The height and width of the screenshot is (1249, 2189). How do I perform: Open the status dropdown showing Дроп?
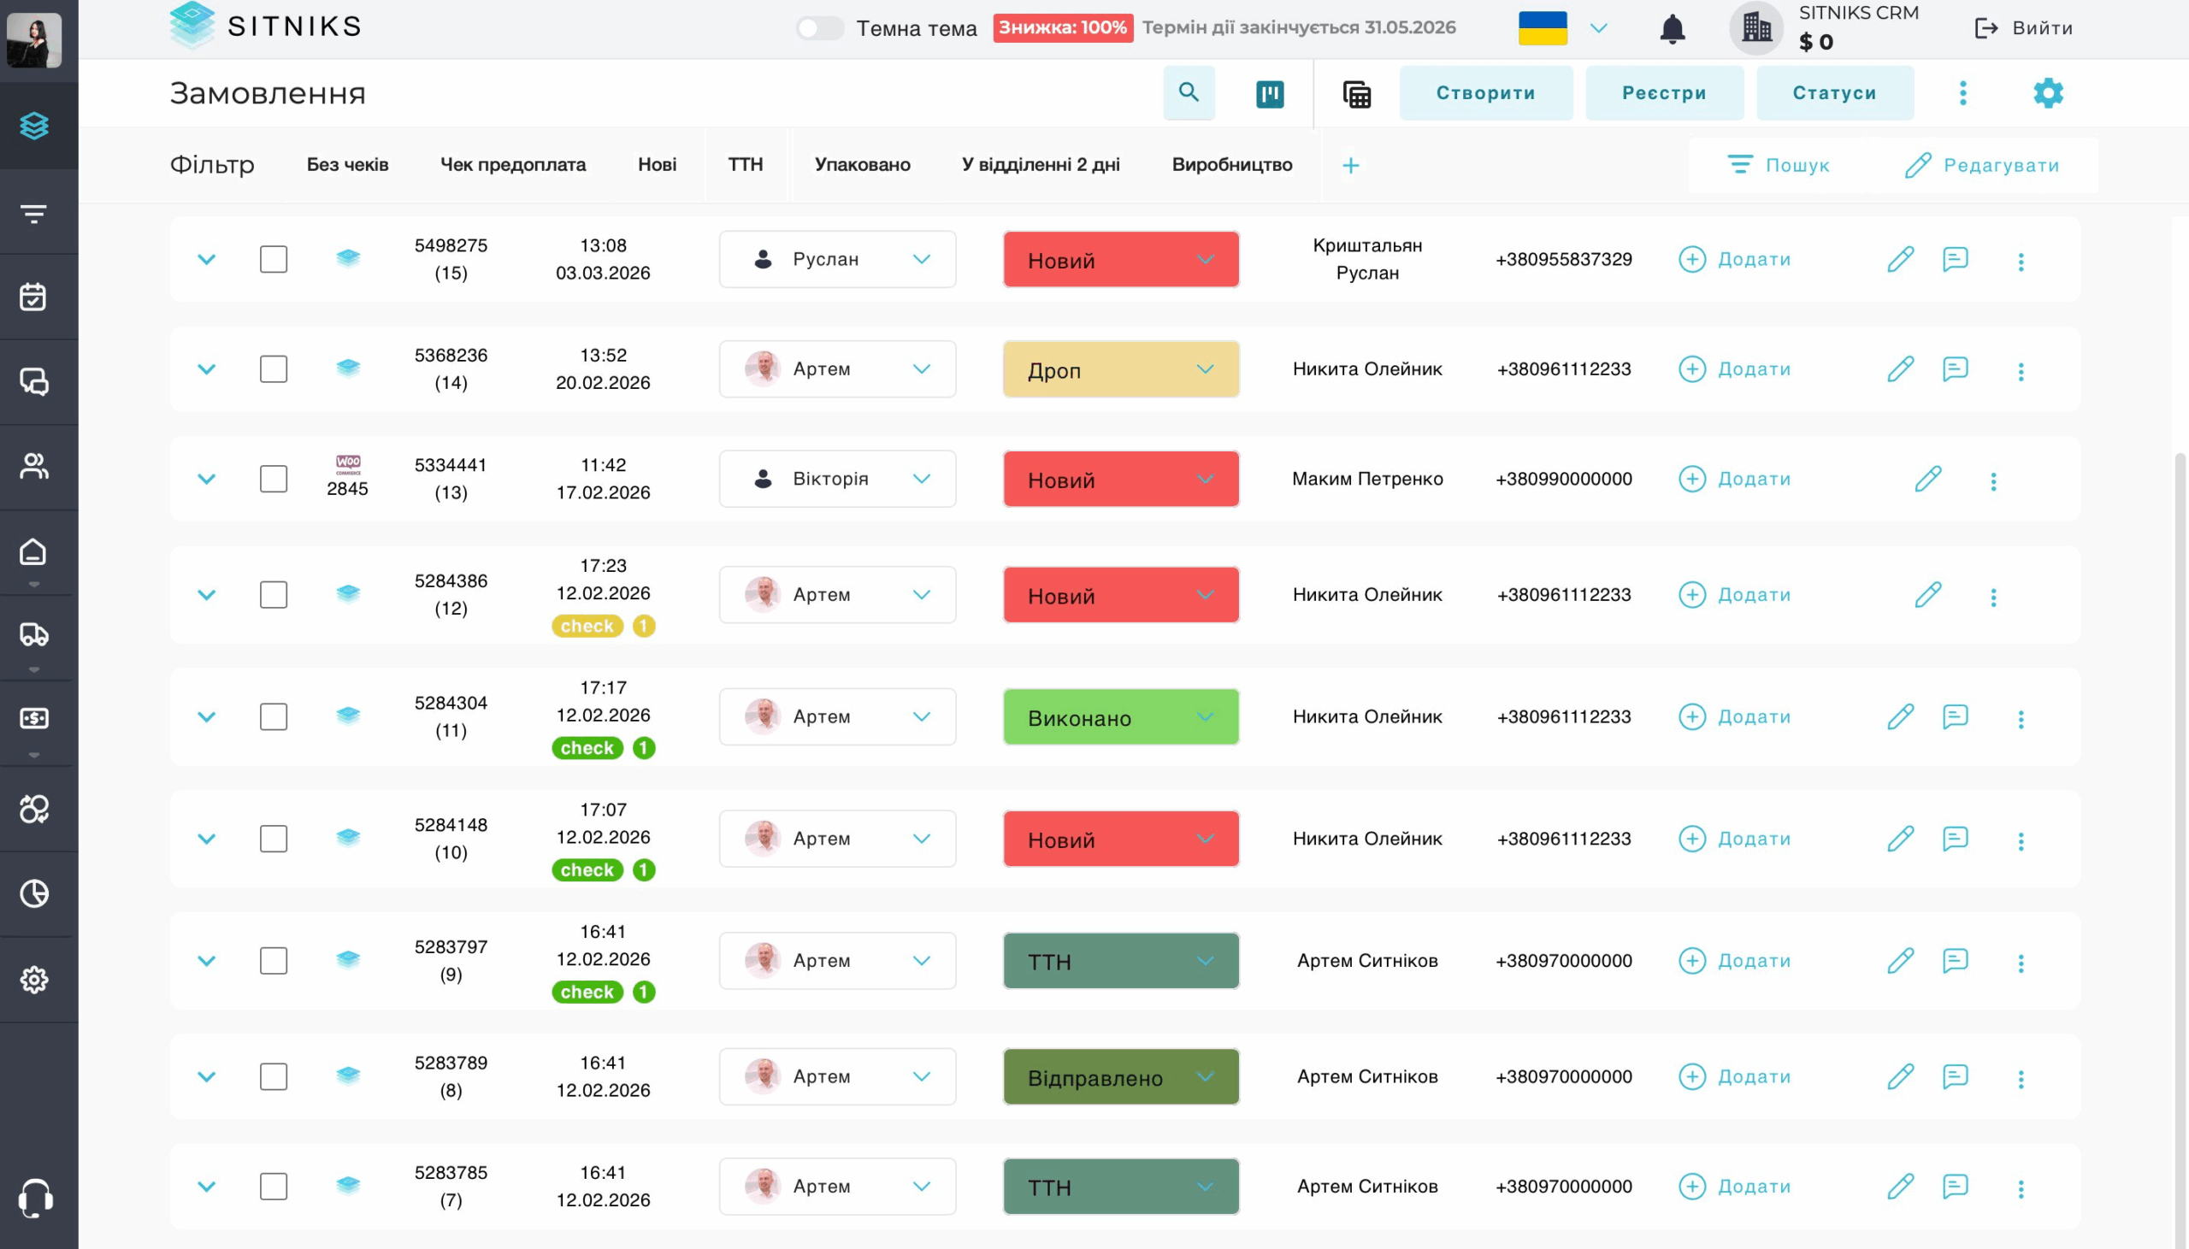pos(1120,368)
